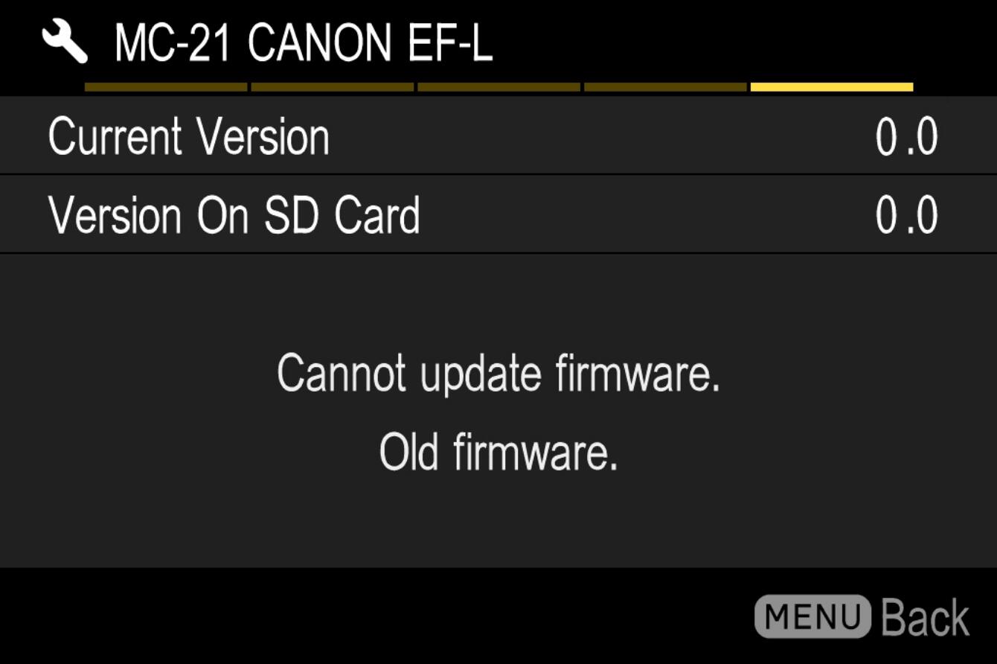The image size is (997, 664).
Task: Click the wrench setup menu icon
Action: pyautogui.click(x=65, y=42)
